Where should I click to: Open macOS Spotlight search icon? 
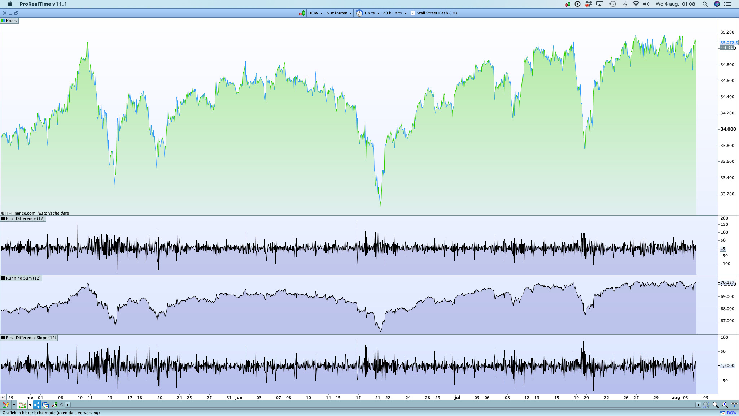(705, 4)
